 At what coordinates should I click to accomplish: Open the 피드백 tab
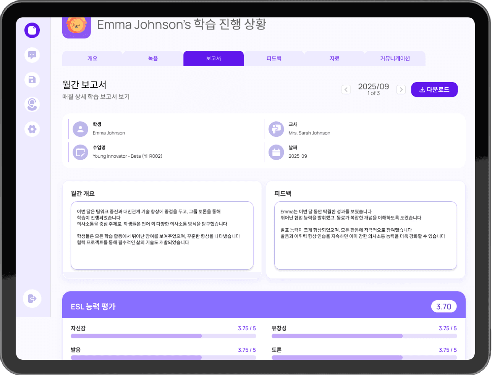pos(274,58)
